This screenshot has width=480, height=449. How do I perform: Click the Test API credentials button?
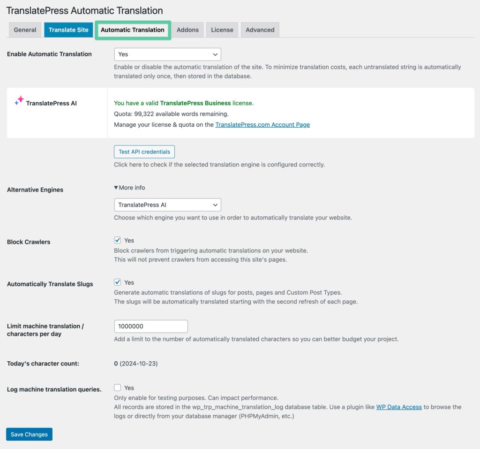[144, 152]
